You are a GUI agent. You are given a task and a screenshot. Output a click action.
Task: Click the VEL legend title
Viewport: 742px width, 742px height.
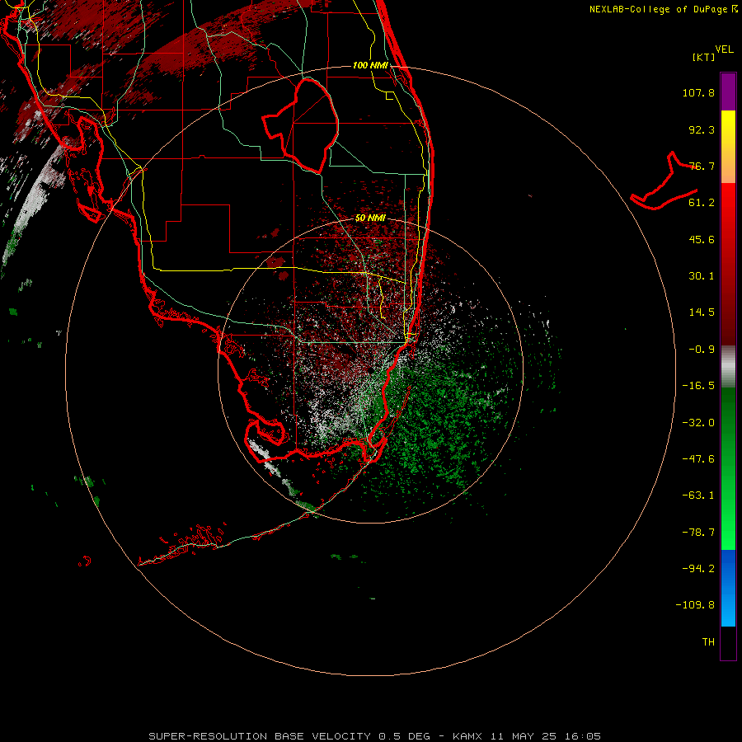(x=724, y=49)
